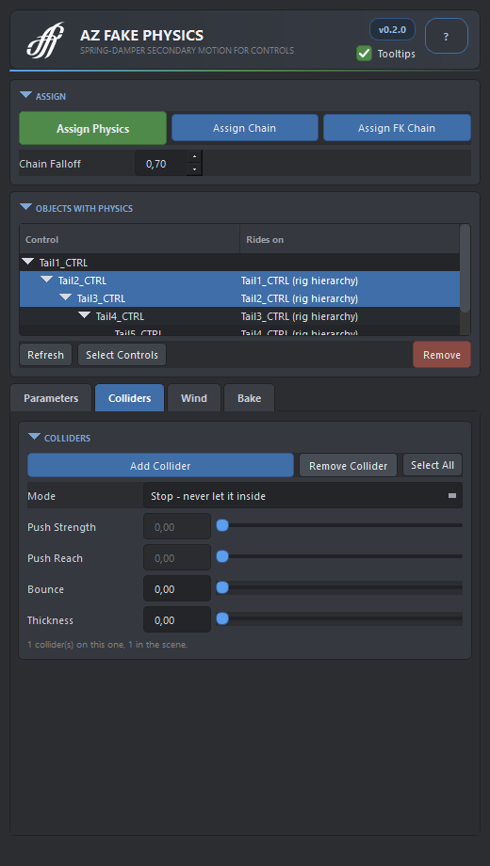
Task: Click the Thickness value field
Action: click(x=177, y=619)
